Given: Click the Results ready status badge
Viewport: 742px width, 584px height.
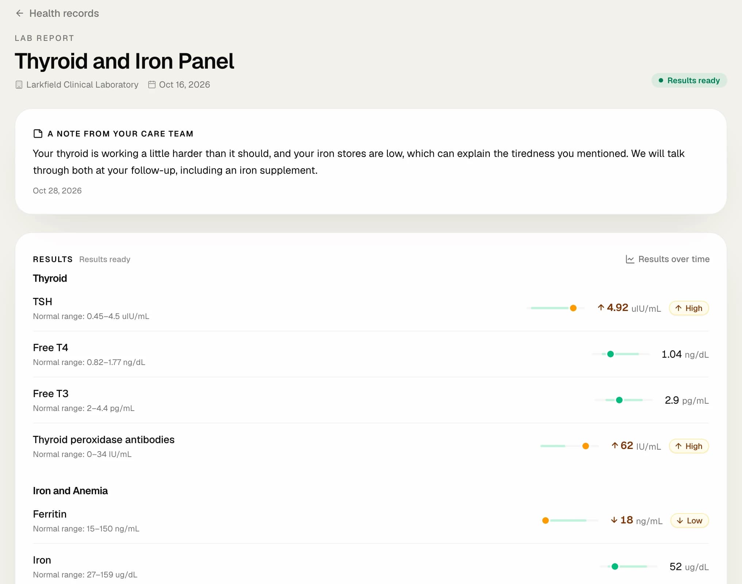Looking at the screenshot, I should (689, 80).
